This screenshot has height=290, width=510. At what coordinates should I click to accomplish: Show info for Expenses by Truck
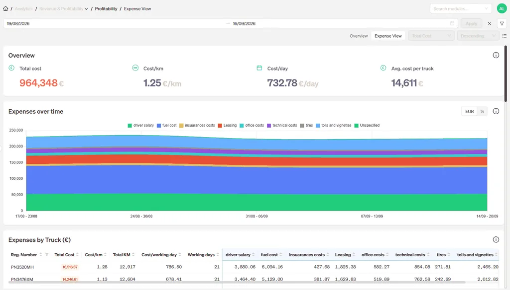(496, 240)
